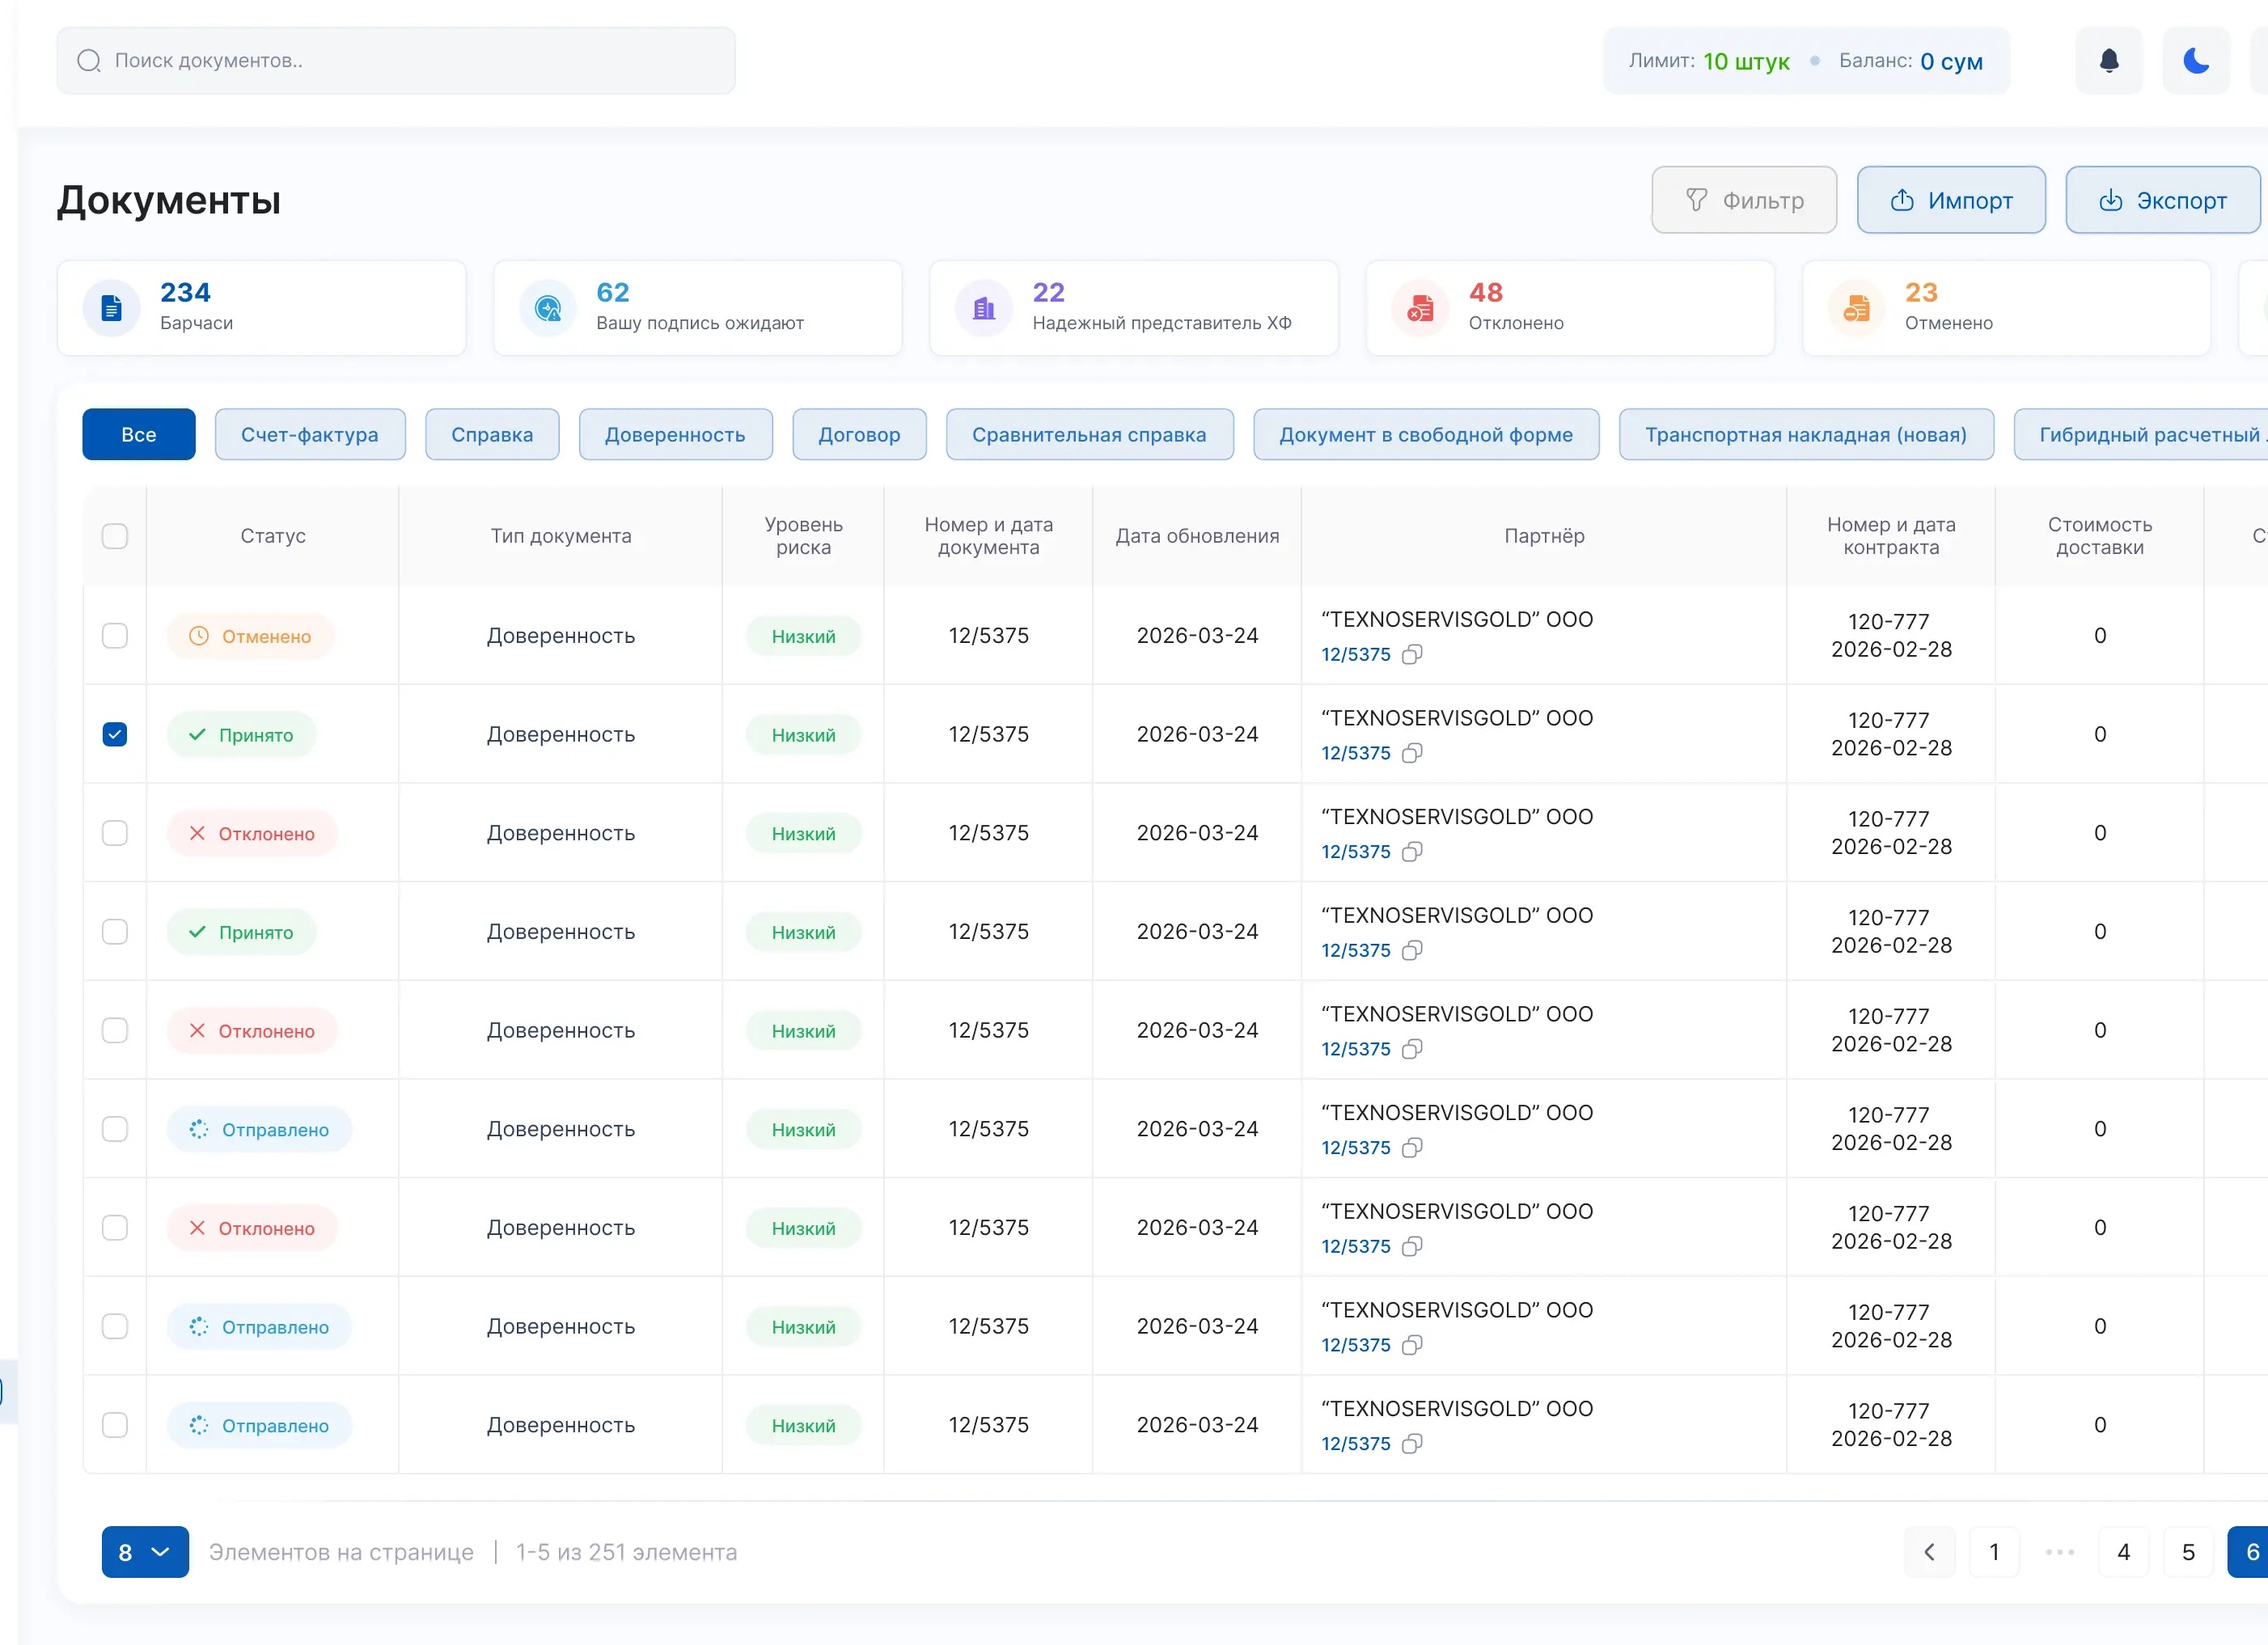Click the building icon on Надежный представитель card

tap(984, 308)
